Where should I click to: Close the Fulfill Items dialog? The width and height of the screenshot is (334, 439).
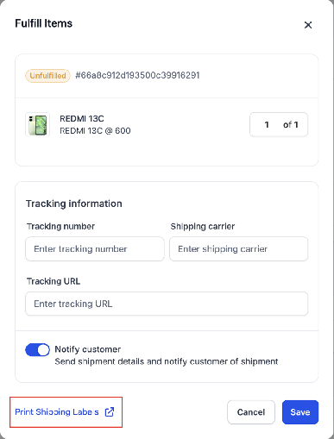pyautogui.click(x=308, y=25)
